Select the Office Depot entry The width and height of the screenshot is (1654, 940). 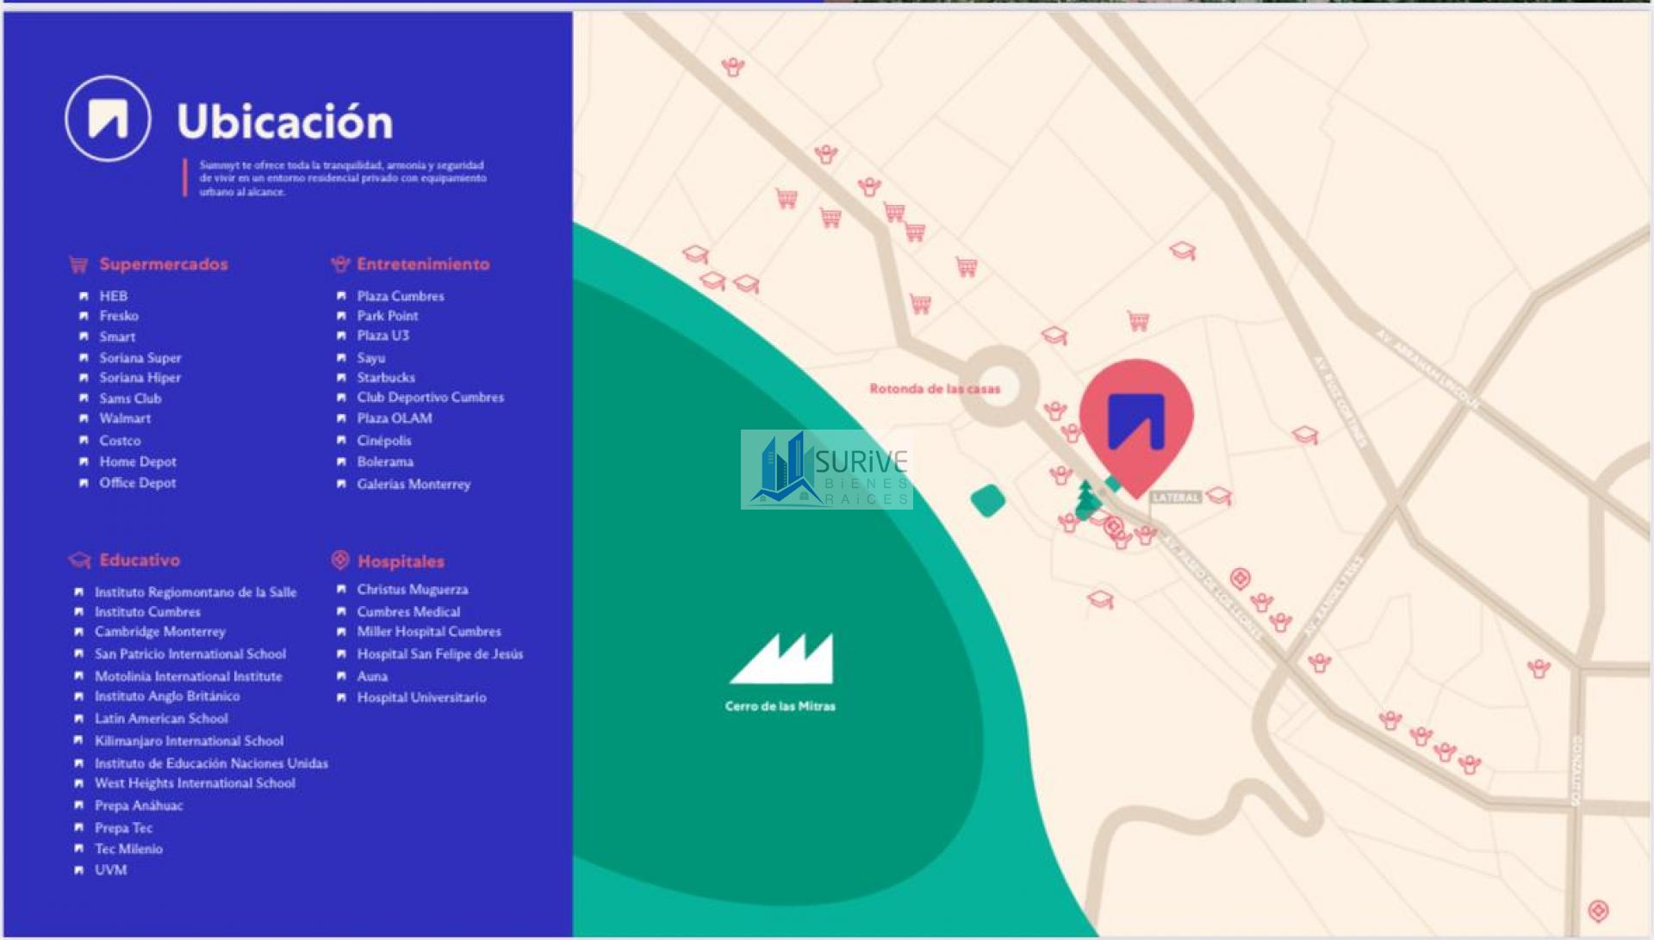[x=138, y=483]
